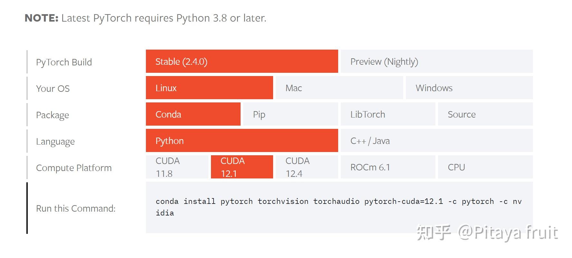Click the Compute Platform row label
Screen dimensions: 572x258
point(74,167)
